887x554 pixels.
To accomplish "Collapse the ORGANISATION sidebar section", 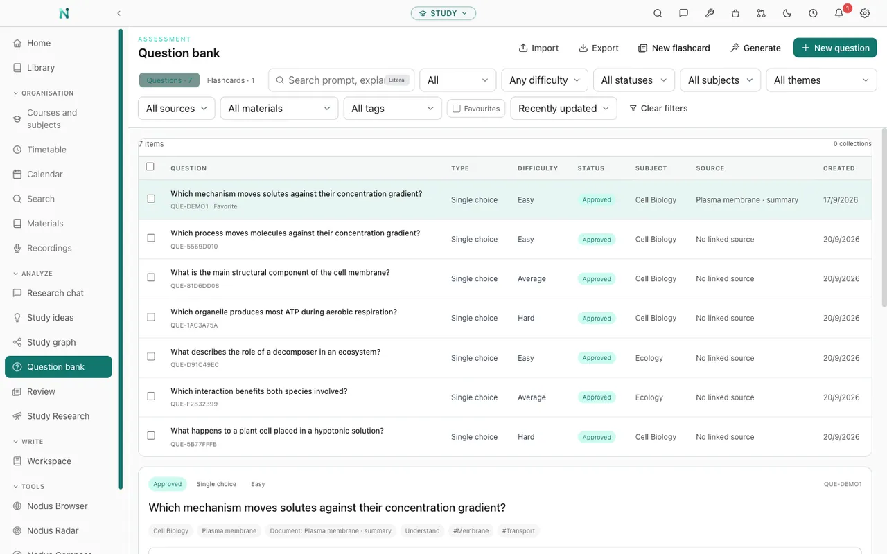I will click(44, 93).
